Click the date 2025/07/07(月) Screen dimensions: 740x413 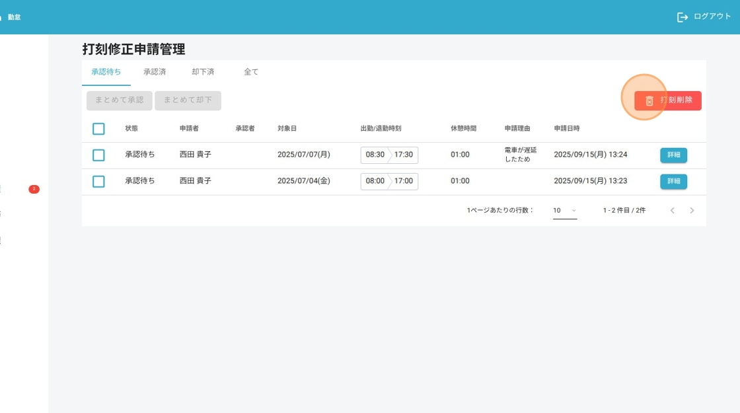tap(304, 155)
